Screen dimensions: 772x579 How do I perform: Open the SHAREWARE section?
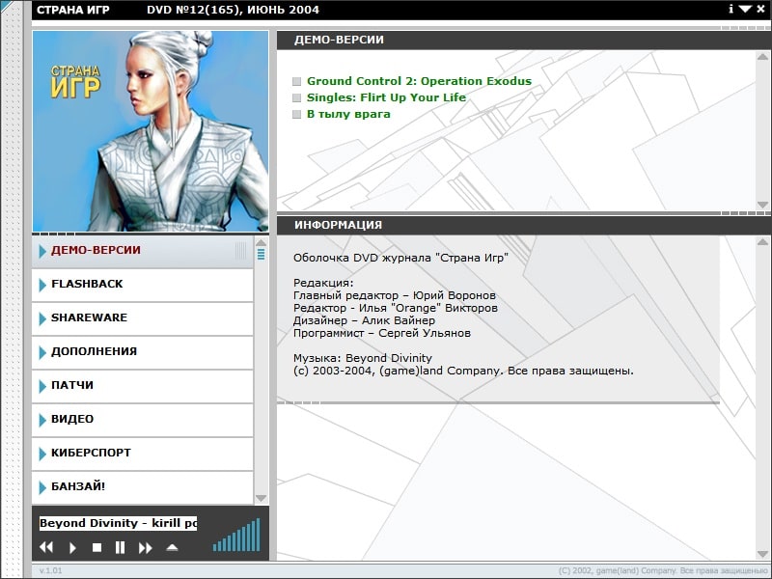(x=142, y=318)
